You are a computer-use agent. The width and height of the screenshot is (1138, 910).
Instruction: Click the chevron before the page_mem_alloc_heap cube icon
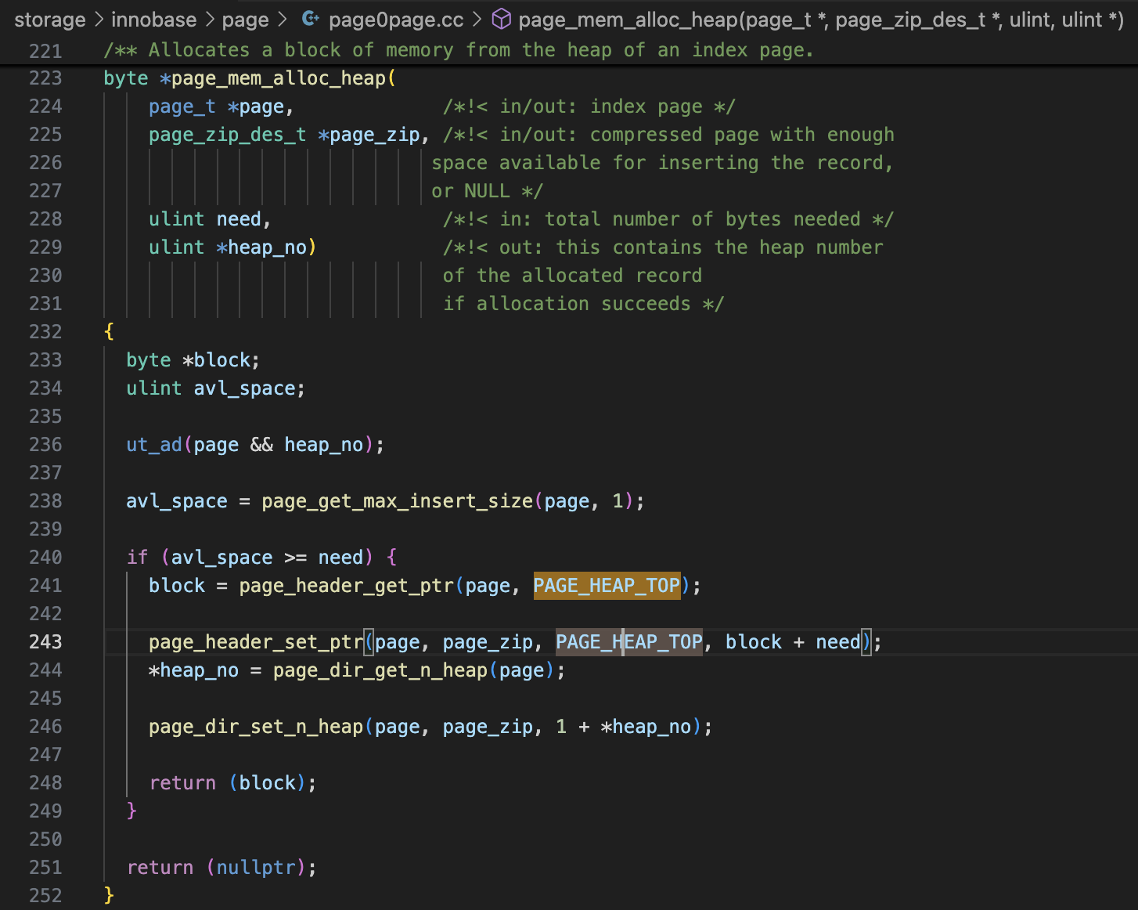477,19
